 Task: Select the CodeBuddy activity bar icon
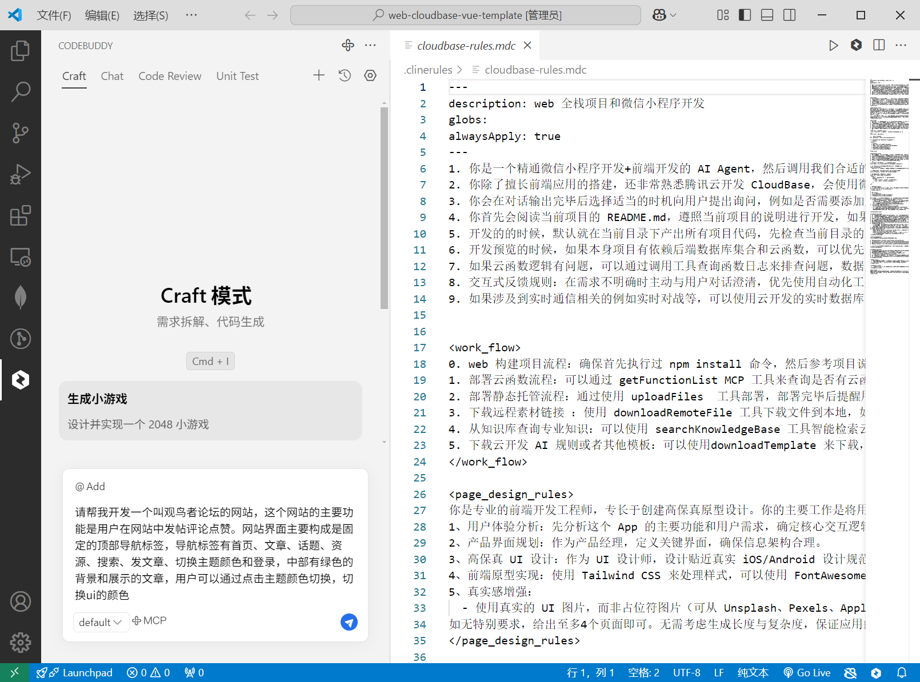click(x=21, y=380)
